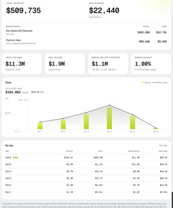The height and width of the screenshot is (208, 173).
Task: Select the Dev Wallet ZEC Rewards row label
Action: pyautogui.click(x=19, y=31)
